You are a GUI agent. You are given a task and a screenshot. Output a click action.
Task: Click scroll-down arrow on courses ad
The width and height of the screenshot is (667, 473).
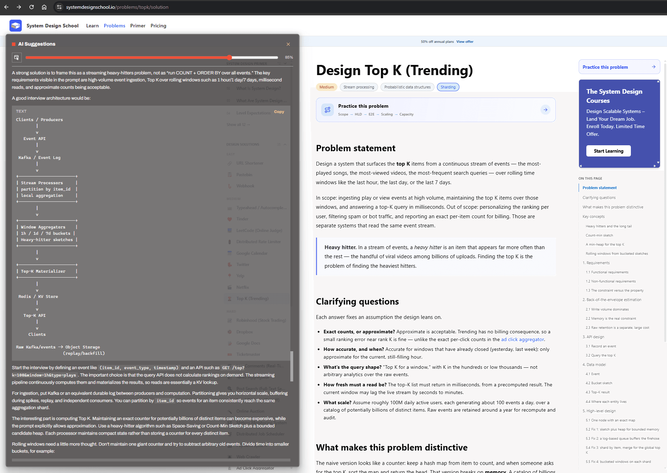[x=658, y=163]
